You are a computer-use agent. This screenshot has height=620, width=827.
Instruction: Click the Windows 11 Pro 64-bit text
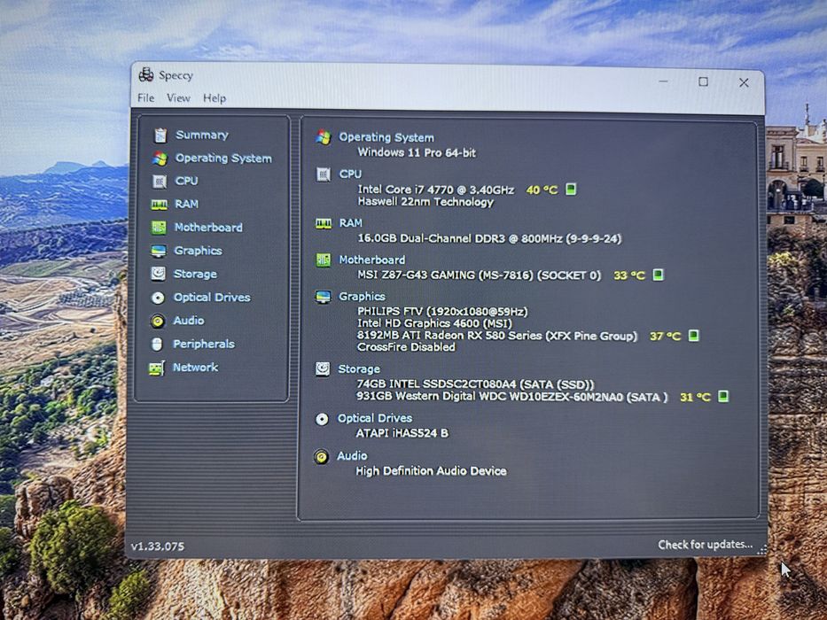coord(417,153)
